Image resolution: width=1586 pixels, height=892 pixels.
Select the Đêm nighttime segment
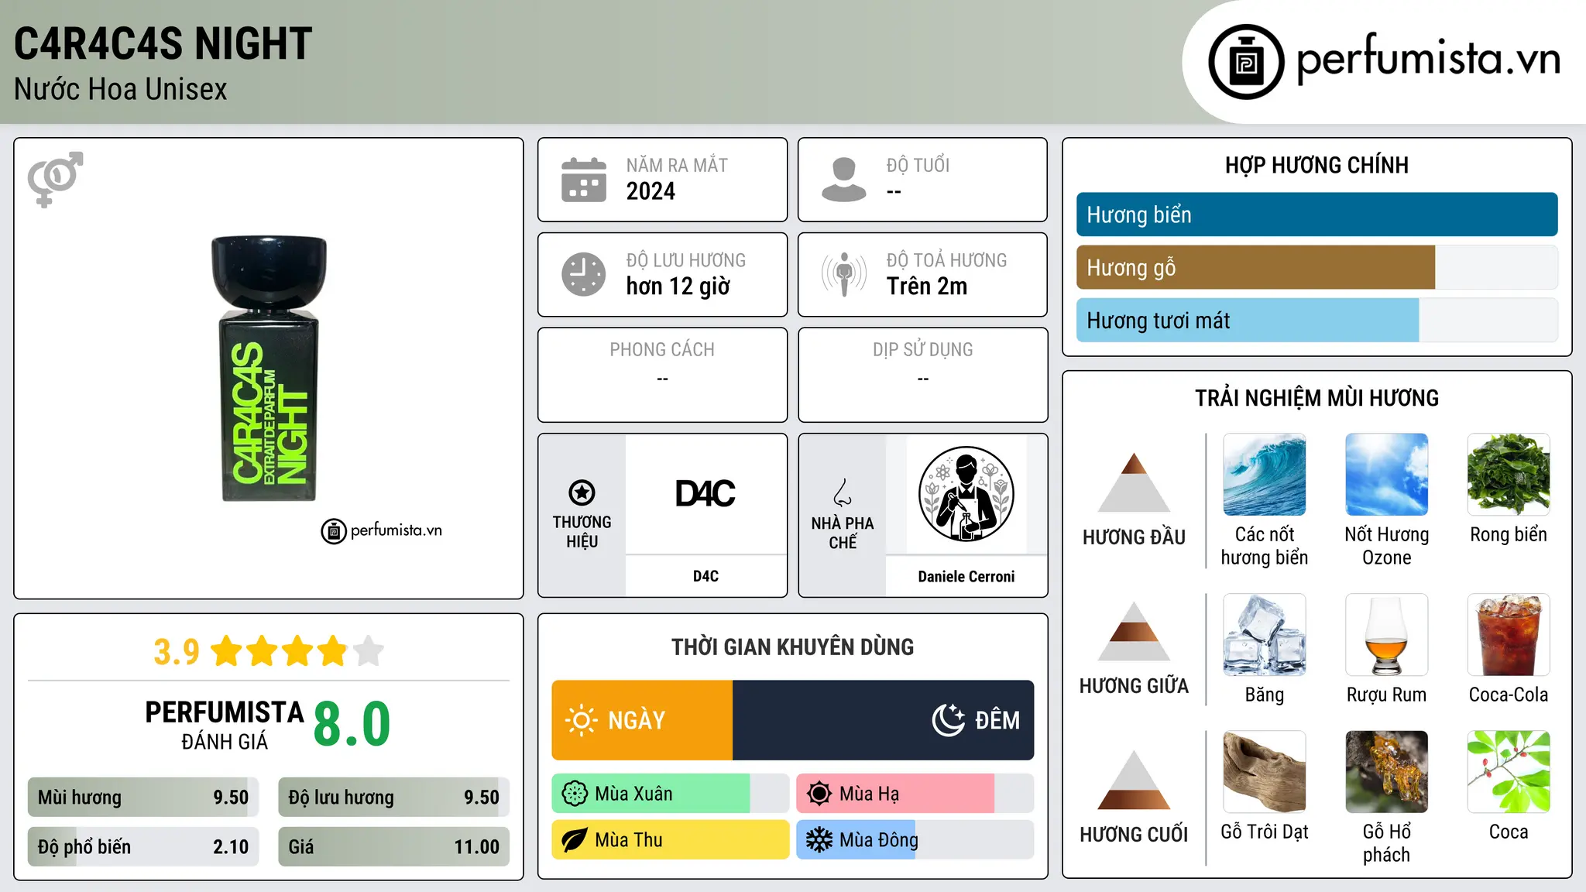pyautogui.click(x=883, y=720)
